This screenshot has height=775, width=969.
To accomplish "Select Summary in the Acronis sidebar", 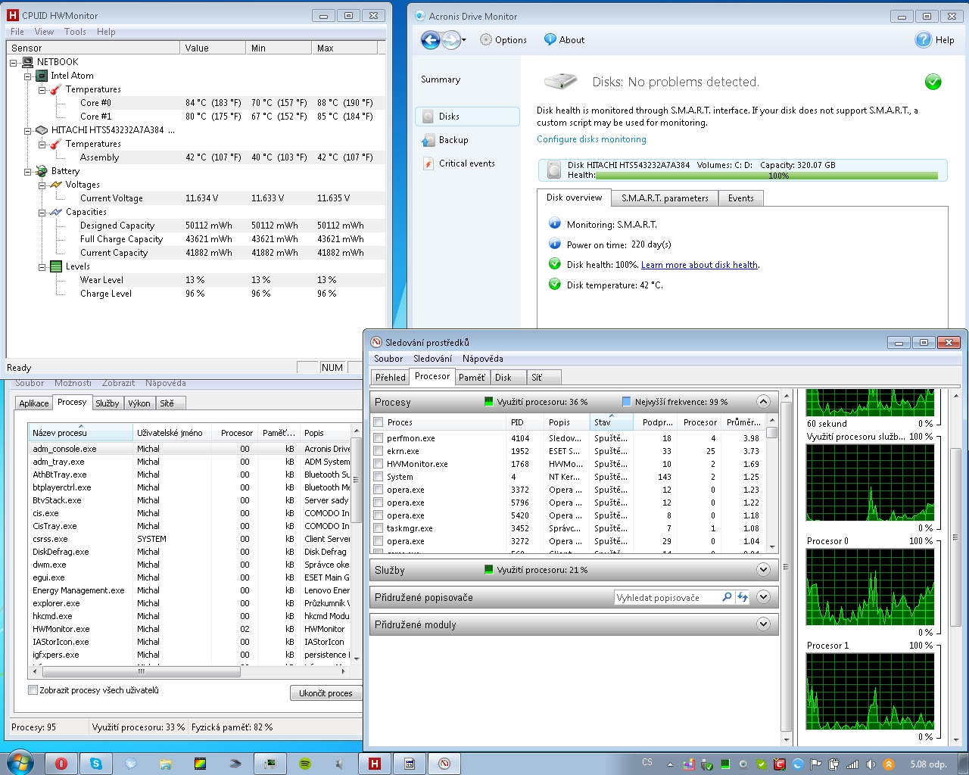I will (441, 79).
